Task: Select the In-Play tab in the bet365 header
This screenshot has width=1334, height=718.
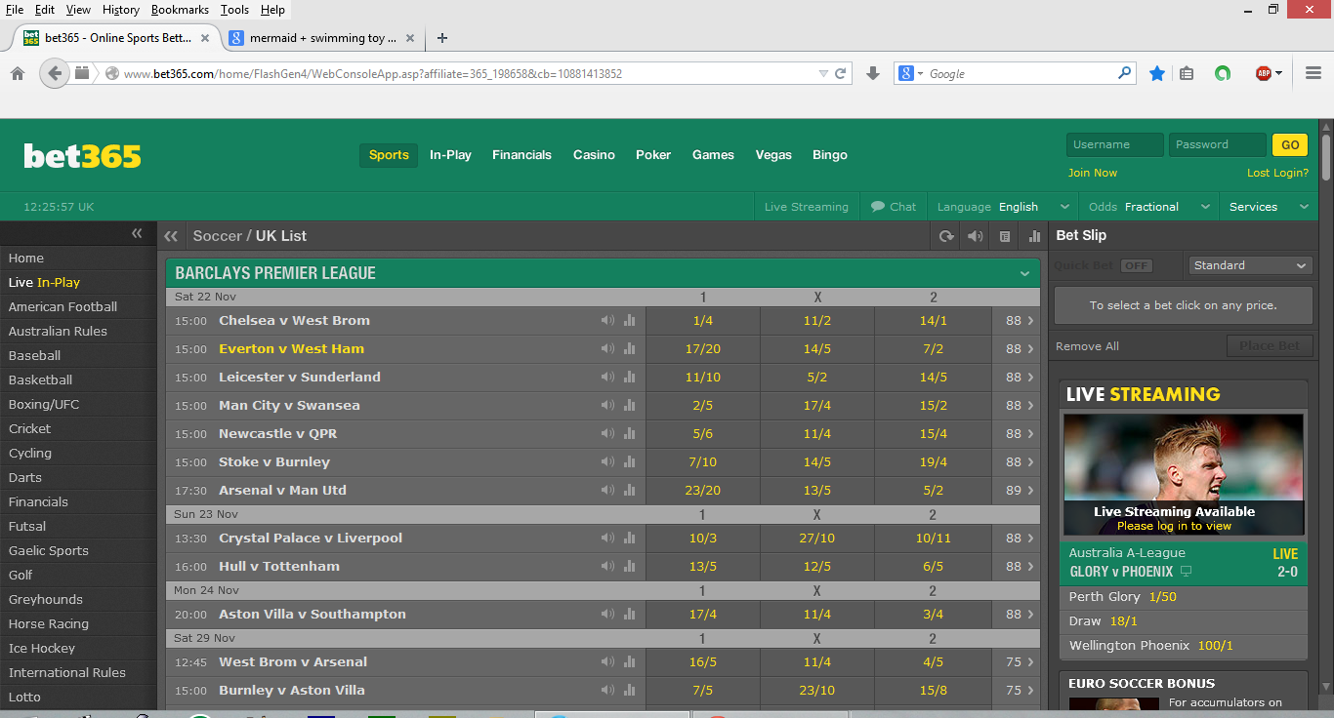Action: tap(450, 155)
